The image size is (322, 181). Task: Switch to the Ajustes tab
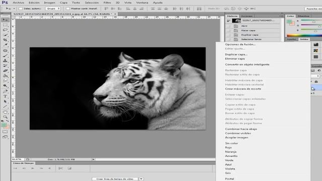pos(291,39)
